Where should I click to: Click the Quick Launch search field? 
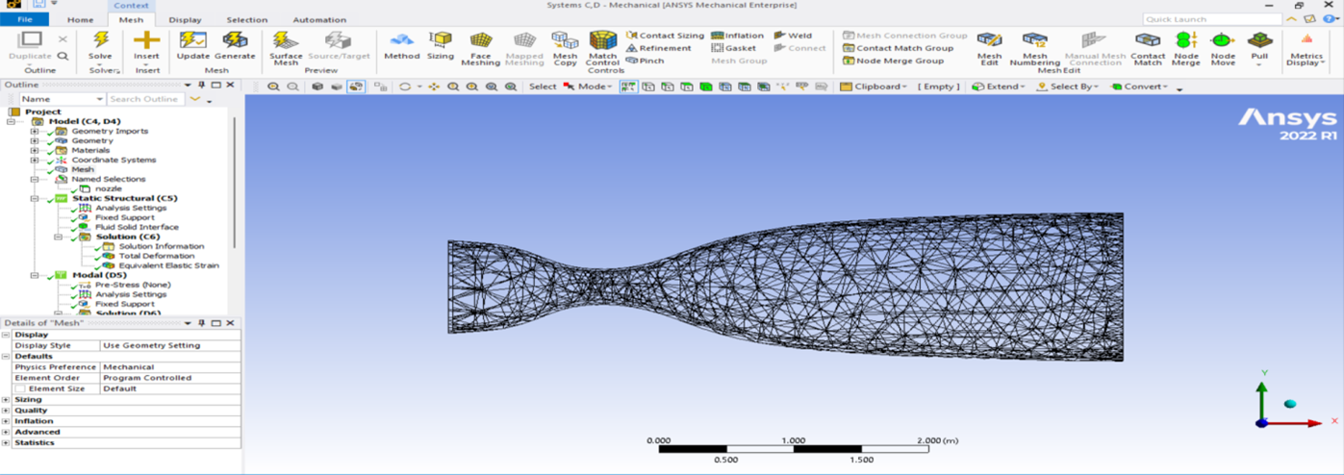click(1211, 19)
